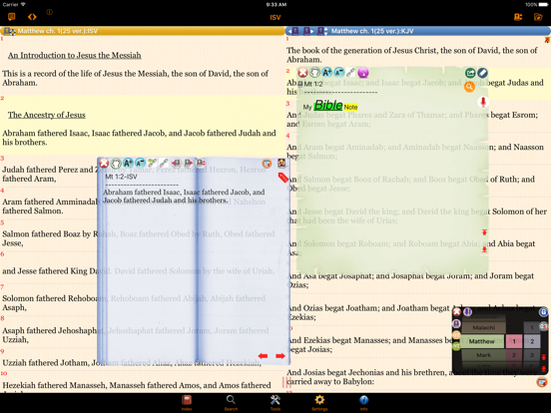Click the book with double pink arrows in blue popup
This screenshot has width=551, height=413.
(x=201, y=163)
